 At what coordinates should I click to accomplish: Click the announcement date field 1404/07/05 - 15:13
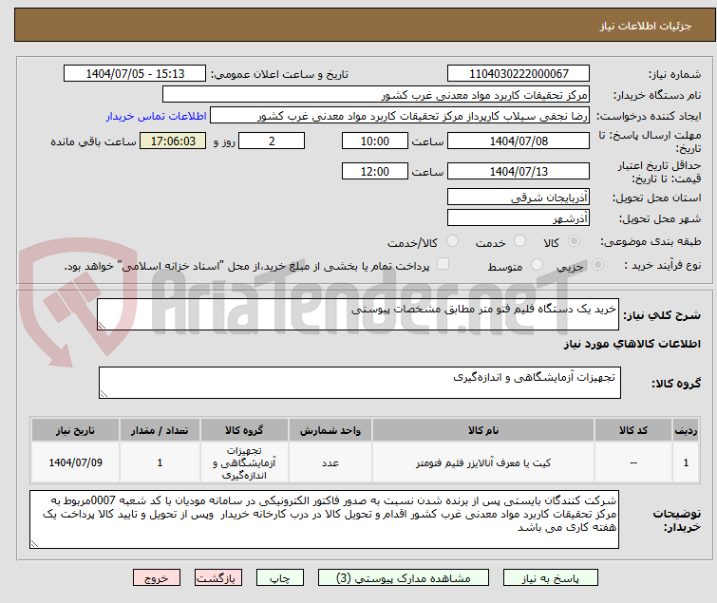135,74
